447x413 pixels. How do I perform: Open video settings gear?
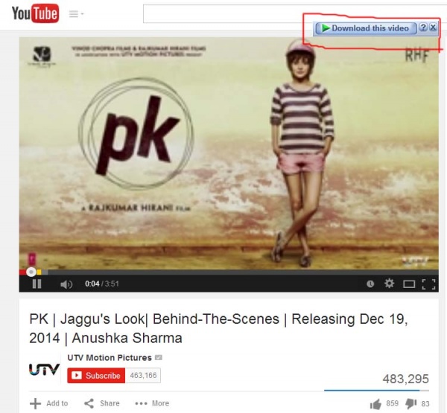pos(389,284)
